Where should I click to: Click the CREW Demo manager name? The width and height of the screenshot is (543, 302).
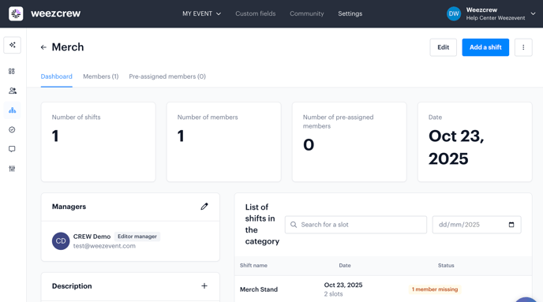click(x=92, y=237)
